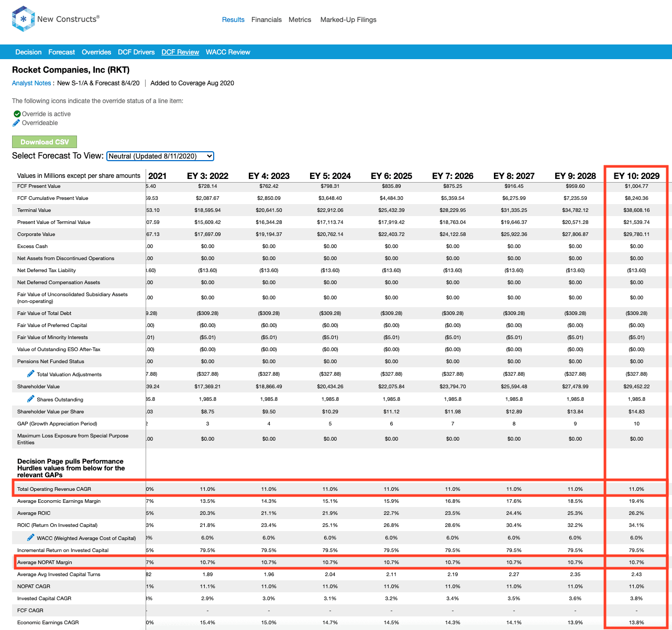Switch to the Forecast tab
Viewport: 672px width, 630px height.
62,52
